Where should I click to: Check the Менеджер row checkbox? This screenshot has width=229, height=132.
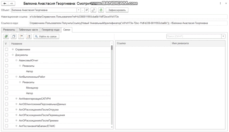[x=6, y=87]
